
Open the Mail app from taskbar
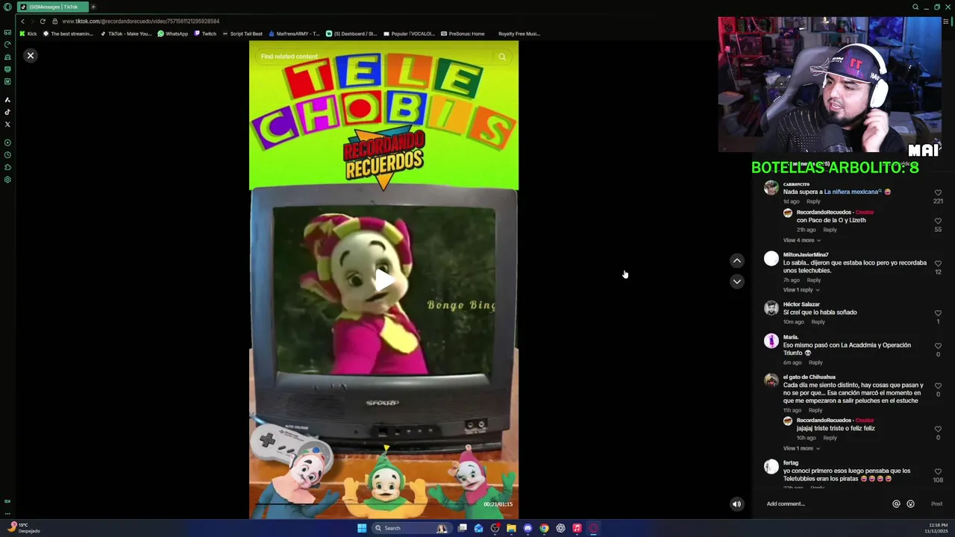tap(478, 528)
